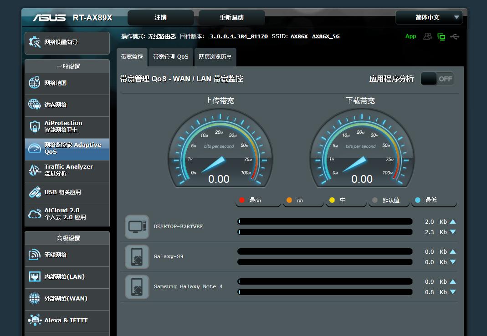Open AiCloud 2.0 个人云 应用
This screenshot has height=336, width=487.
point(67,214)
